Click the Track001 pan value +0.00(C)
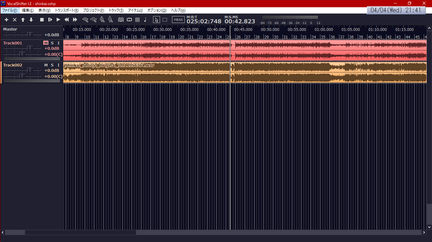This screenshot has width=432, height=242. (53, 54)
